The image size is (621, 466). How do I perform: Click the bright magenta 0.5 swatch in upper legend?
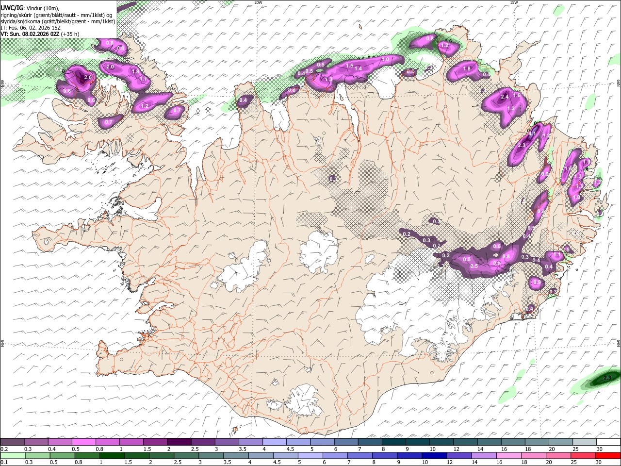pyautogui.click(x=84, y=442)
